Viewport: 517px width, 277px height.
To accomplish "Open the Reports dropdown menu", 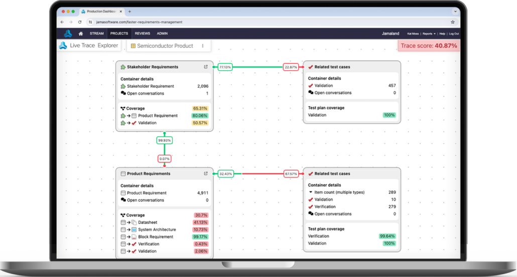I will (429, 34).
